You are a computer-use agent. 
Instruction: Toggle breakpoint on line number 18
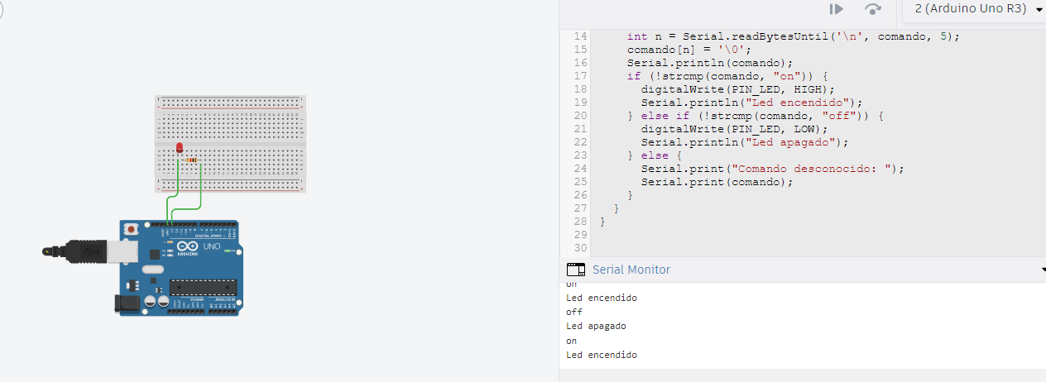click(x=579, y=89)
